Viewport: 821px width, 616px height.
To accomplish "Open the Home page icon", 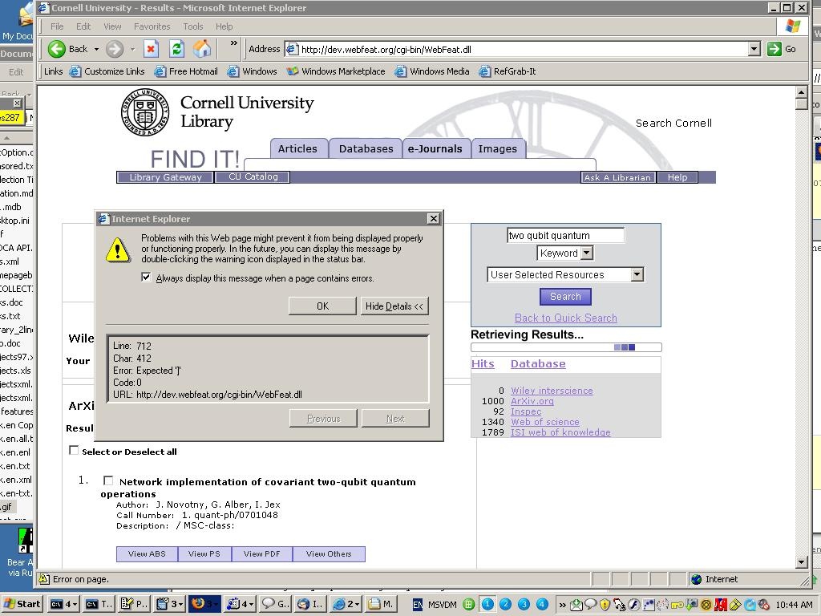I will tap(202, 49).
